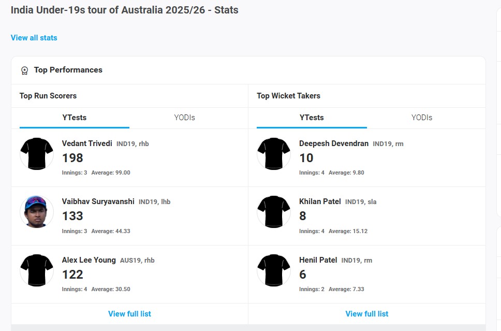Open Vedant Trivedi's player name link

pos(87,143)
